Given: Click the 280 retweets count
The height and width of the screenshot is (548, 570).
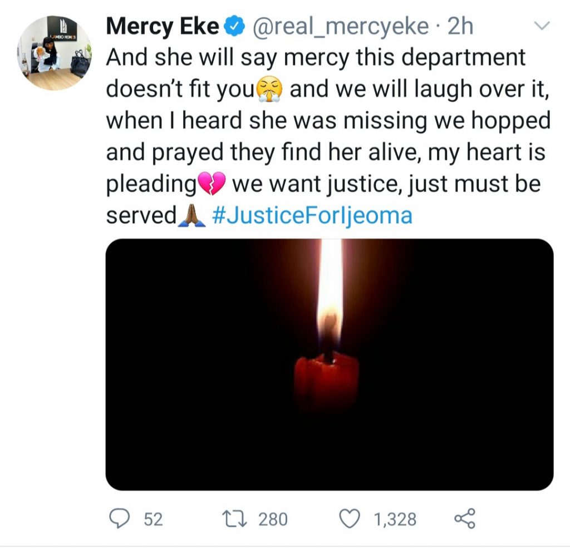Looking at the screenshot, I should [273, 520].
